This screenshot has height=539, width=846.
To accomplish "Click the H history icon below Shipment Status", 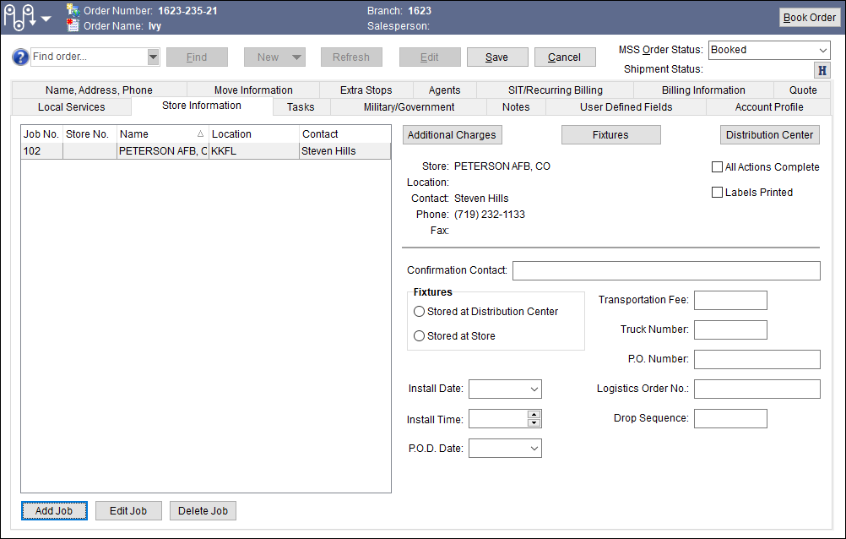I will click(821, 70).
